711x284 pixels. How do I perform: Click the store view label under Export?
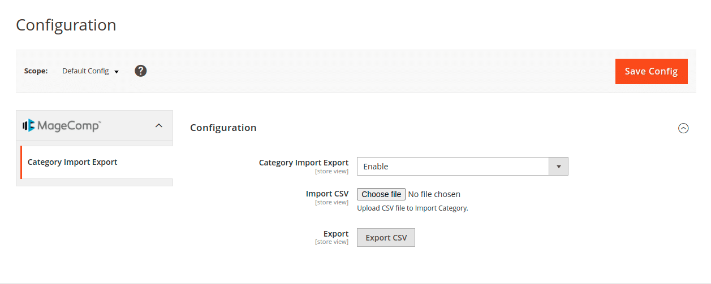coord(331,242)
